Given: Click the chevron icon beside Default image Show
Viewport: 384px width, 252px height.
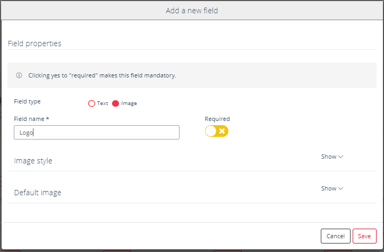Looking at the screenshot, I should pos(340,188).
